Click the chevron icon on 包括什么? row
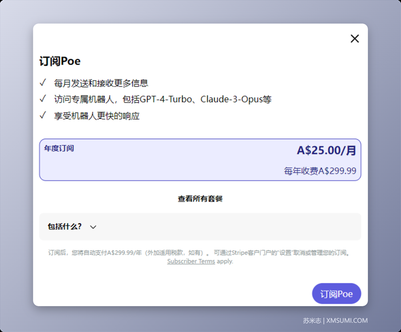Screen dimensions: 401x332 point(94,227)
